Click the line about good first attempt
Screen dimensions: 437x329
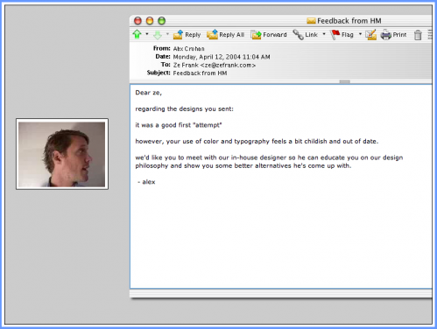[x=179, y=125]
